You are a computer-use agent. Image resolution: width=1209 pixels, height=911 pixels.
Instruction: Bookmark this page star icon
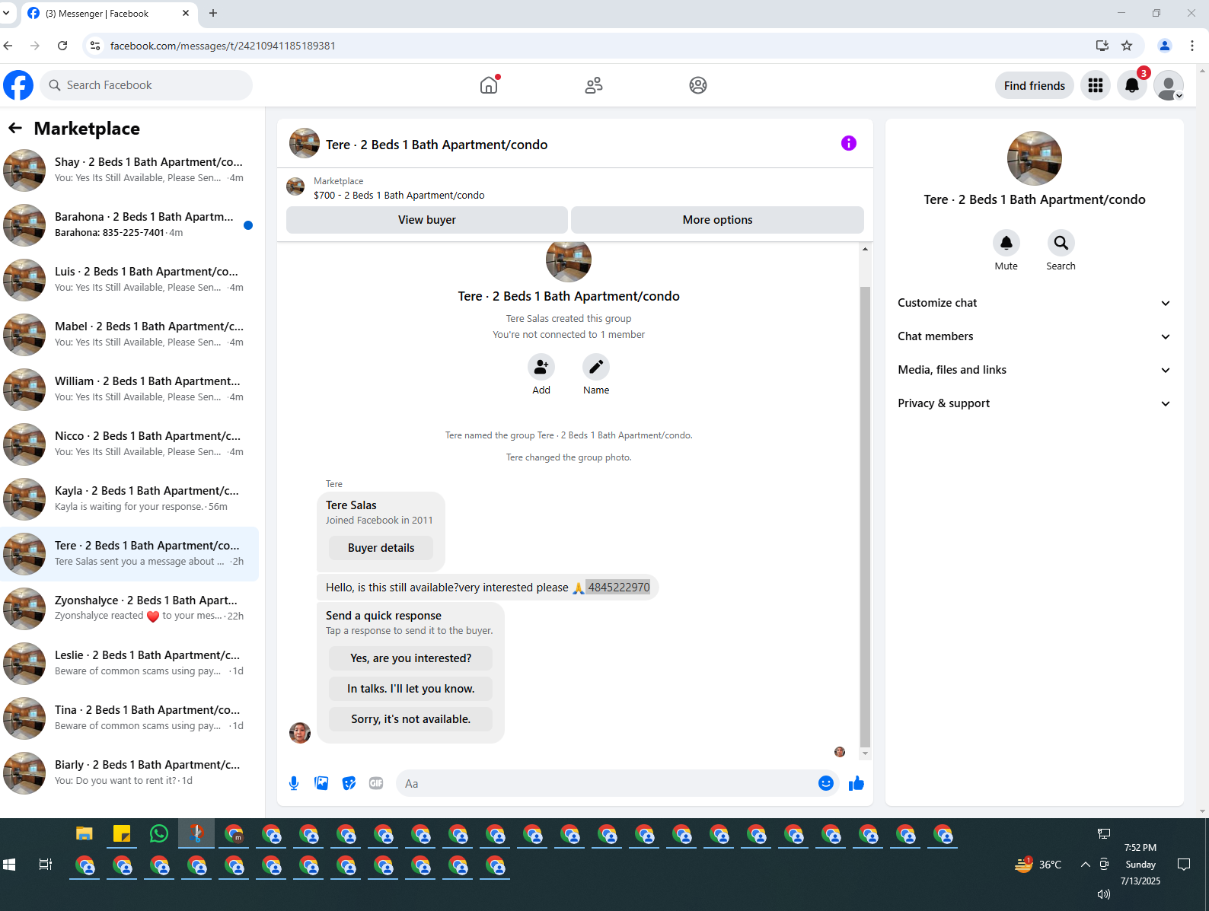[x=1127, y=46]
